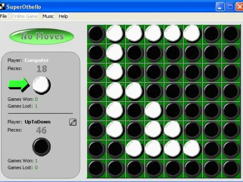Click the green No Moves button

click(x=42, y=36)
